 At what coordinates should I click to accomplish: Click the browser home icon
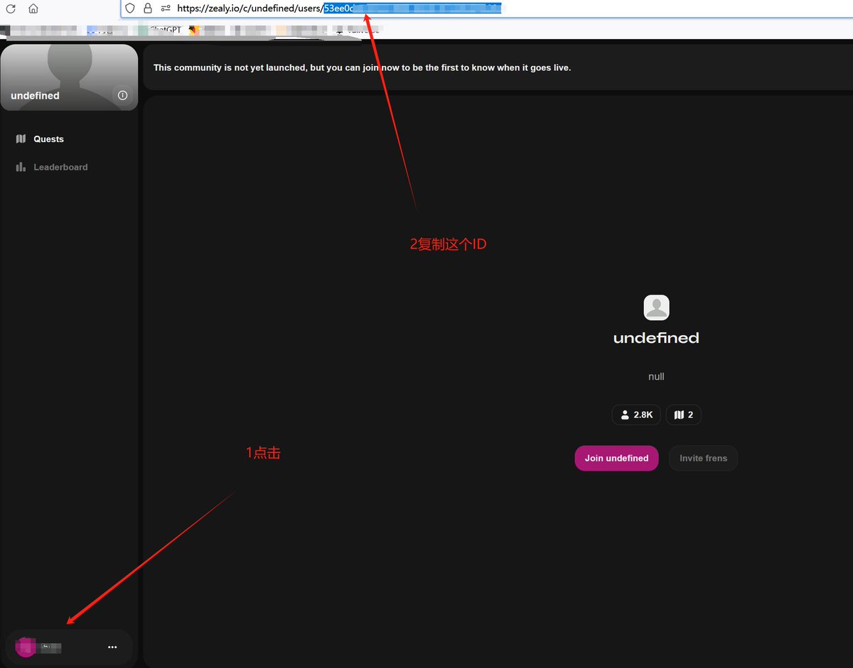(33, 9)
